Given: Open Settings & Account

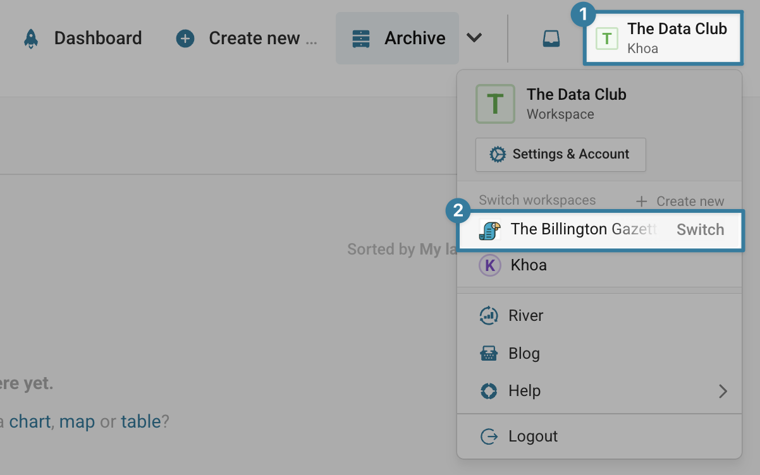Looking at the screenshot, I should pyautogui.click(x=560, y=154).
